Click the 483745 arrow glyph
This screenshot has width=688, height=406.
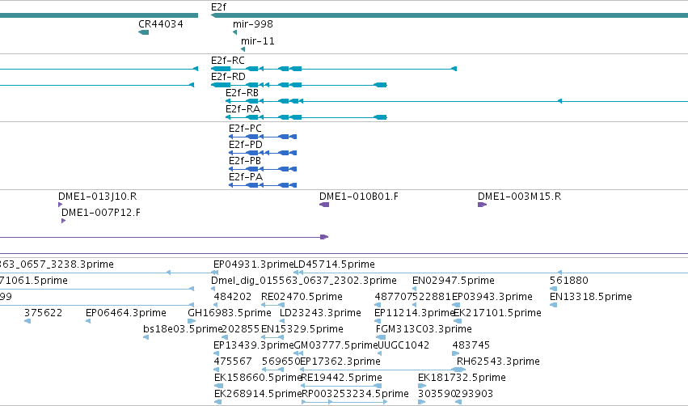click(456, 353)
